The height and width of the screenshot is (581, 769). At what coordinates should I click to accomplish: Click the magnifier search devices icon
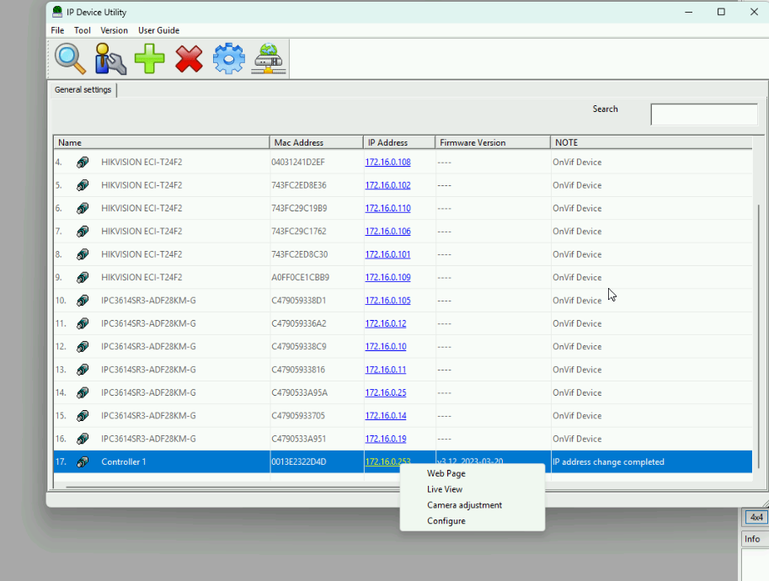coord(70,59)
